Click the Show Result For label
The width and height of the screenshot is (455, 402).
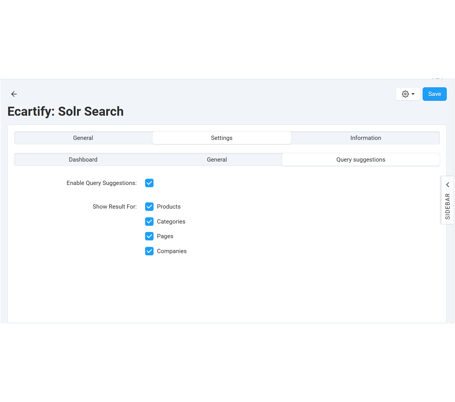pyautogui.click(x=114, y=207)
